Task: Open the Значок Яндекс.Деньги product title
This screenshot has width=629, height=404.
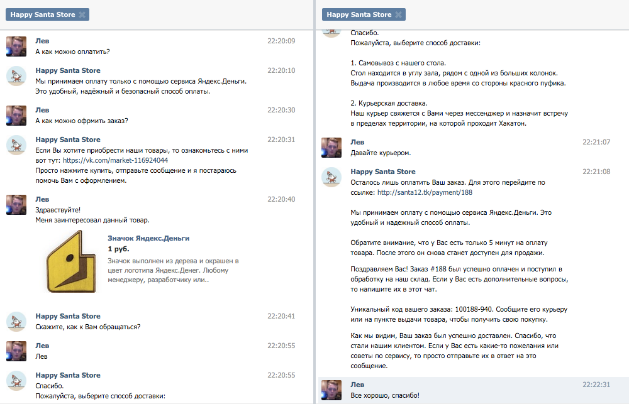Action: (148, 238)
